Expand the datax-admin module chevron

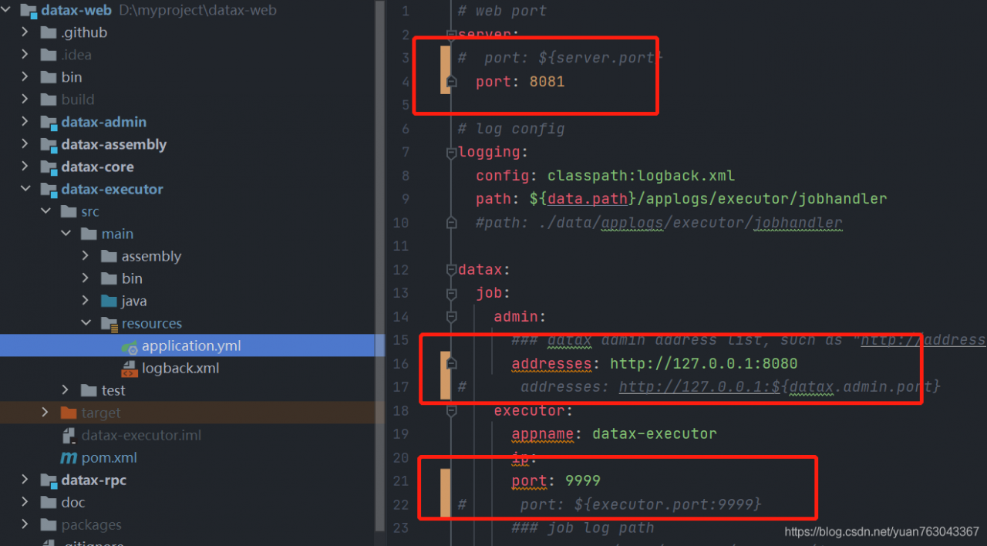[x=25, y=122]
